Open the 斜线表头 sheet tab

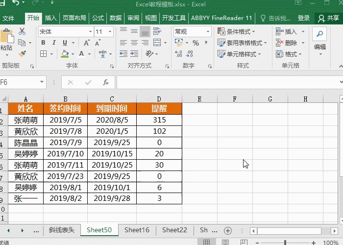point(62,230)
